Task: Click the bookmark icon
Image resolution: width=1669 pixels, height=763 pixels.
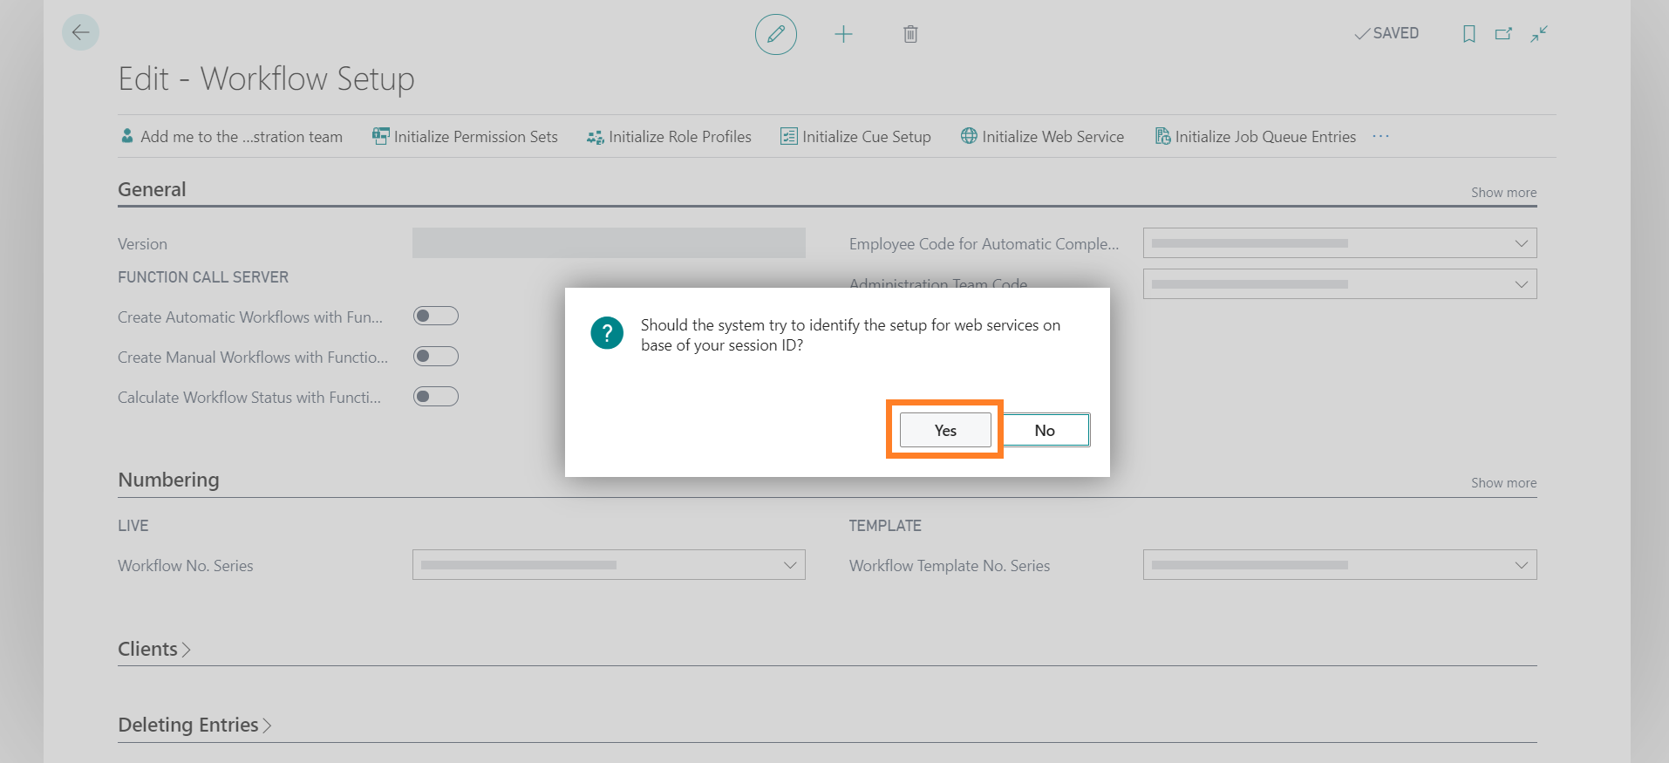Action: (x=1468, y=34)
